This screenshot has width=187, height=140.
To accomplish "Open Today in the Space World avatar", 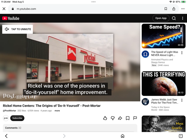I will pos(145,102).
